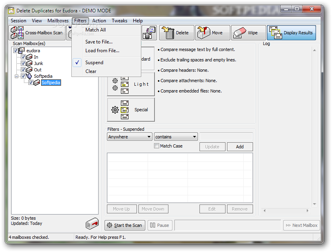The image size is (332, 252).
Task: Click the empty filters list area
Action: (x=180, y=178)
